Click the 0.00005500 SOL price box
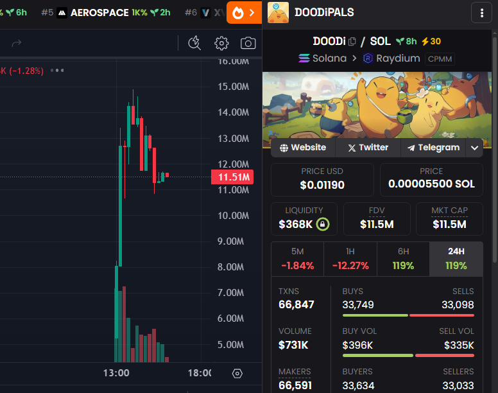The image size is (498, 393). 431,180
